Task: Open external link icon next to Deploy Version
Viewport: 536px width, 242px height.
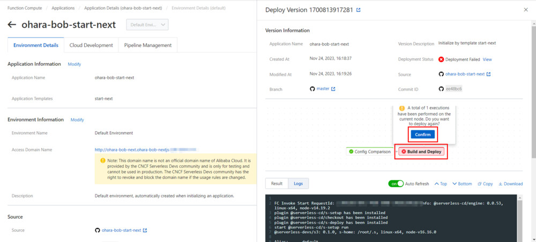Action: 359,10
